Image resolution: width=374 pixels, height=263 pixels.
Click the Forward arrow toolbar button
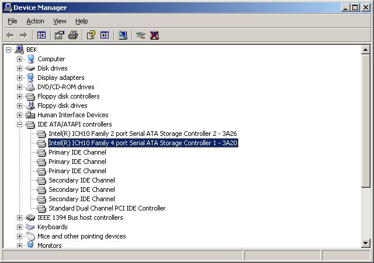[23, 35]
